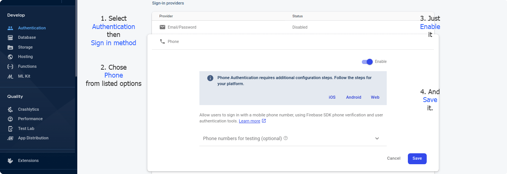Click the Extensions icon
Image resolution: width=507 pixels, height=174 pixels.
pyautogui.click(x=10, y=161)
